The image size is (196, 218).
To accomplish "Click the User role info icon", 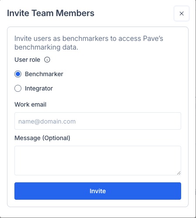I will [x=47, y=60].
